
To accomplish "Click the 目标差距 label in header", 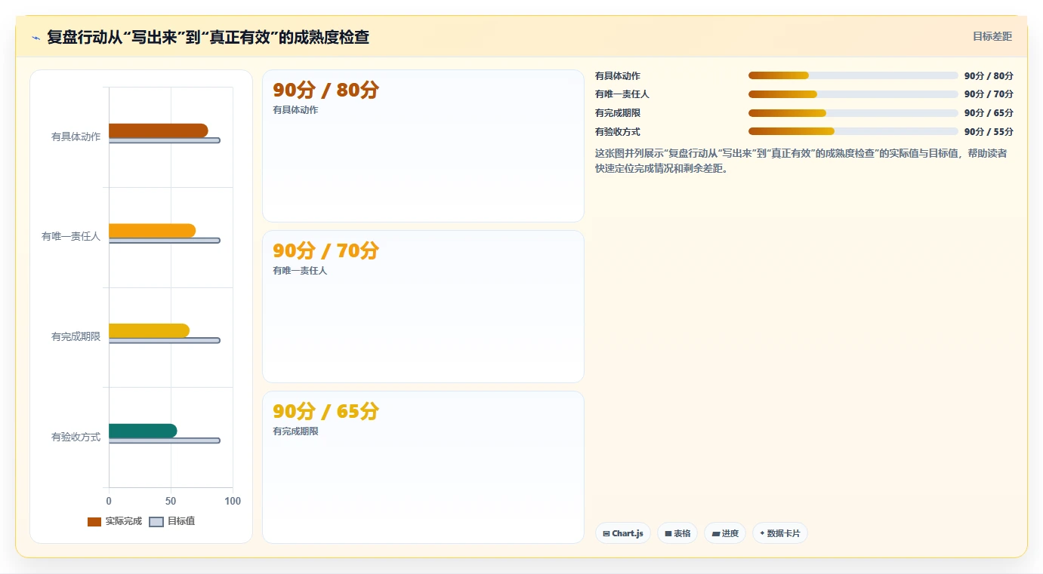I will point(992,36).
